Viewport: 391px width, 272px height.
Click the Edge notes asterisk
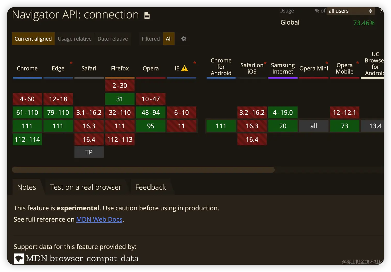[x=71, y=63]
